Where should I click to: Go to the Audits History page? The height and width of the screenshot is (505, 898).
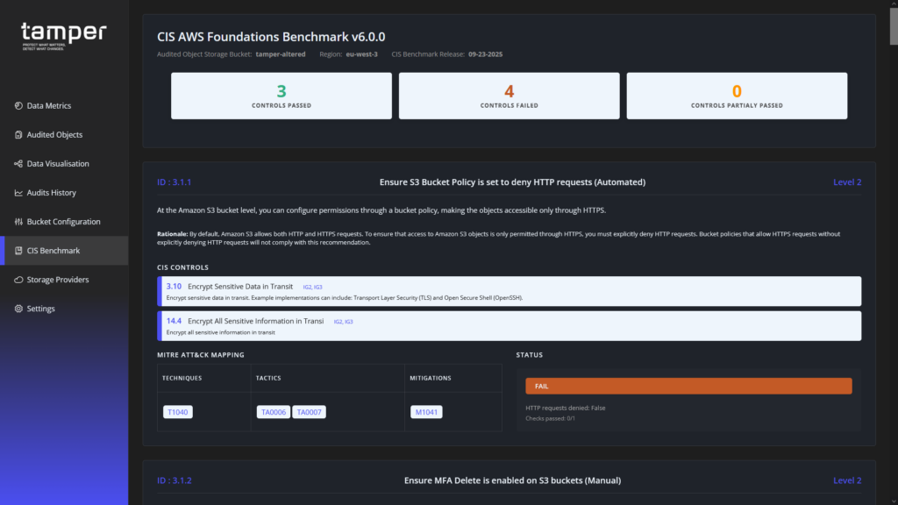tap(51, 193)
